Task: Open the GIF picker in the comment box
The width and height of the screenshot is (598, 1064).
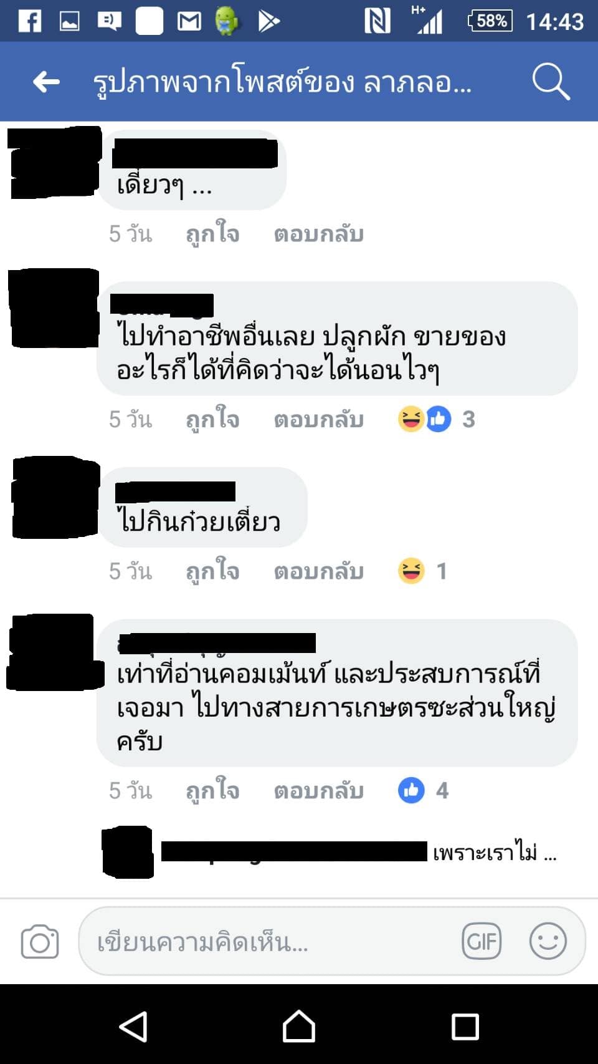Action: click(x=482, y=941)
